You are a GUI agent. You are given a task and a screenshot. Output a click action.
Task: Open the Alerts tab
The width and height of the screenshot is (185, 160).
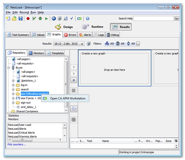85,35
